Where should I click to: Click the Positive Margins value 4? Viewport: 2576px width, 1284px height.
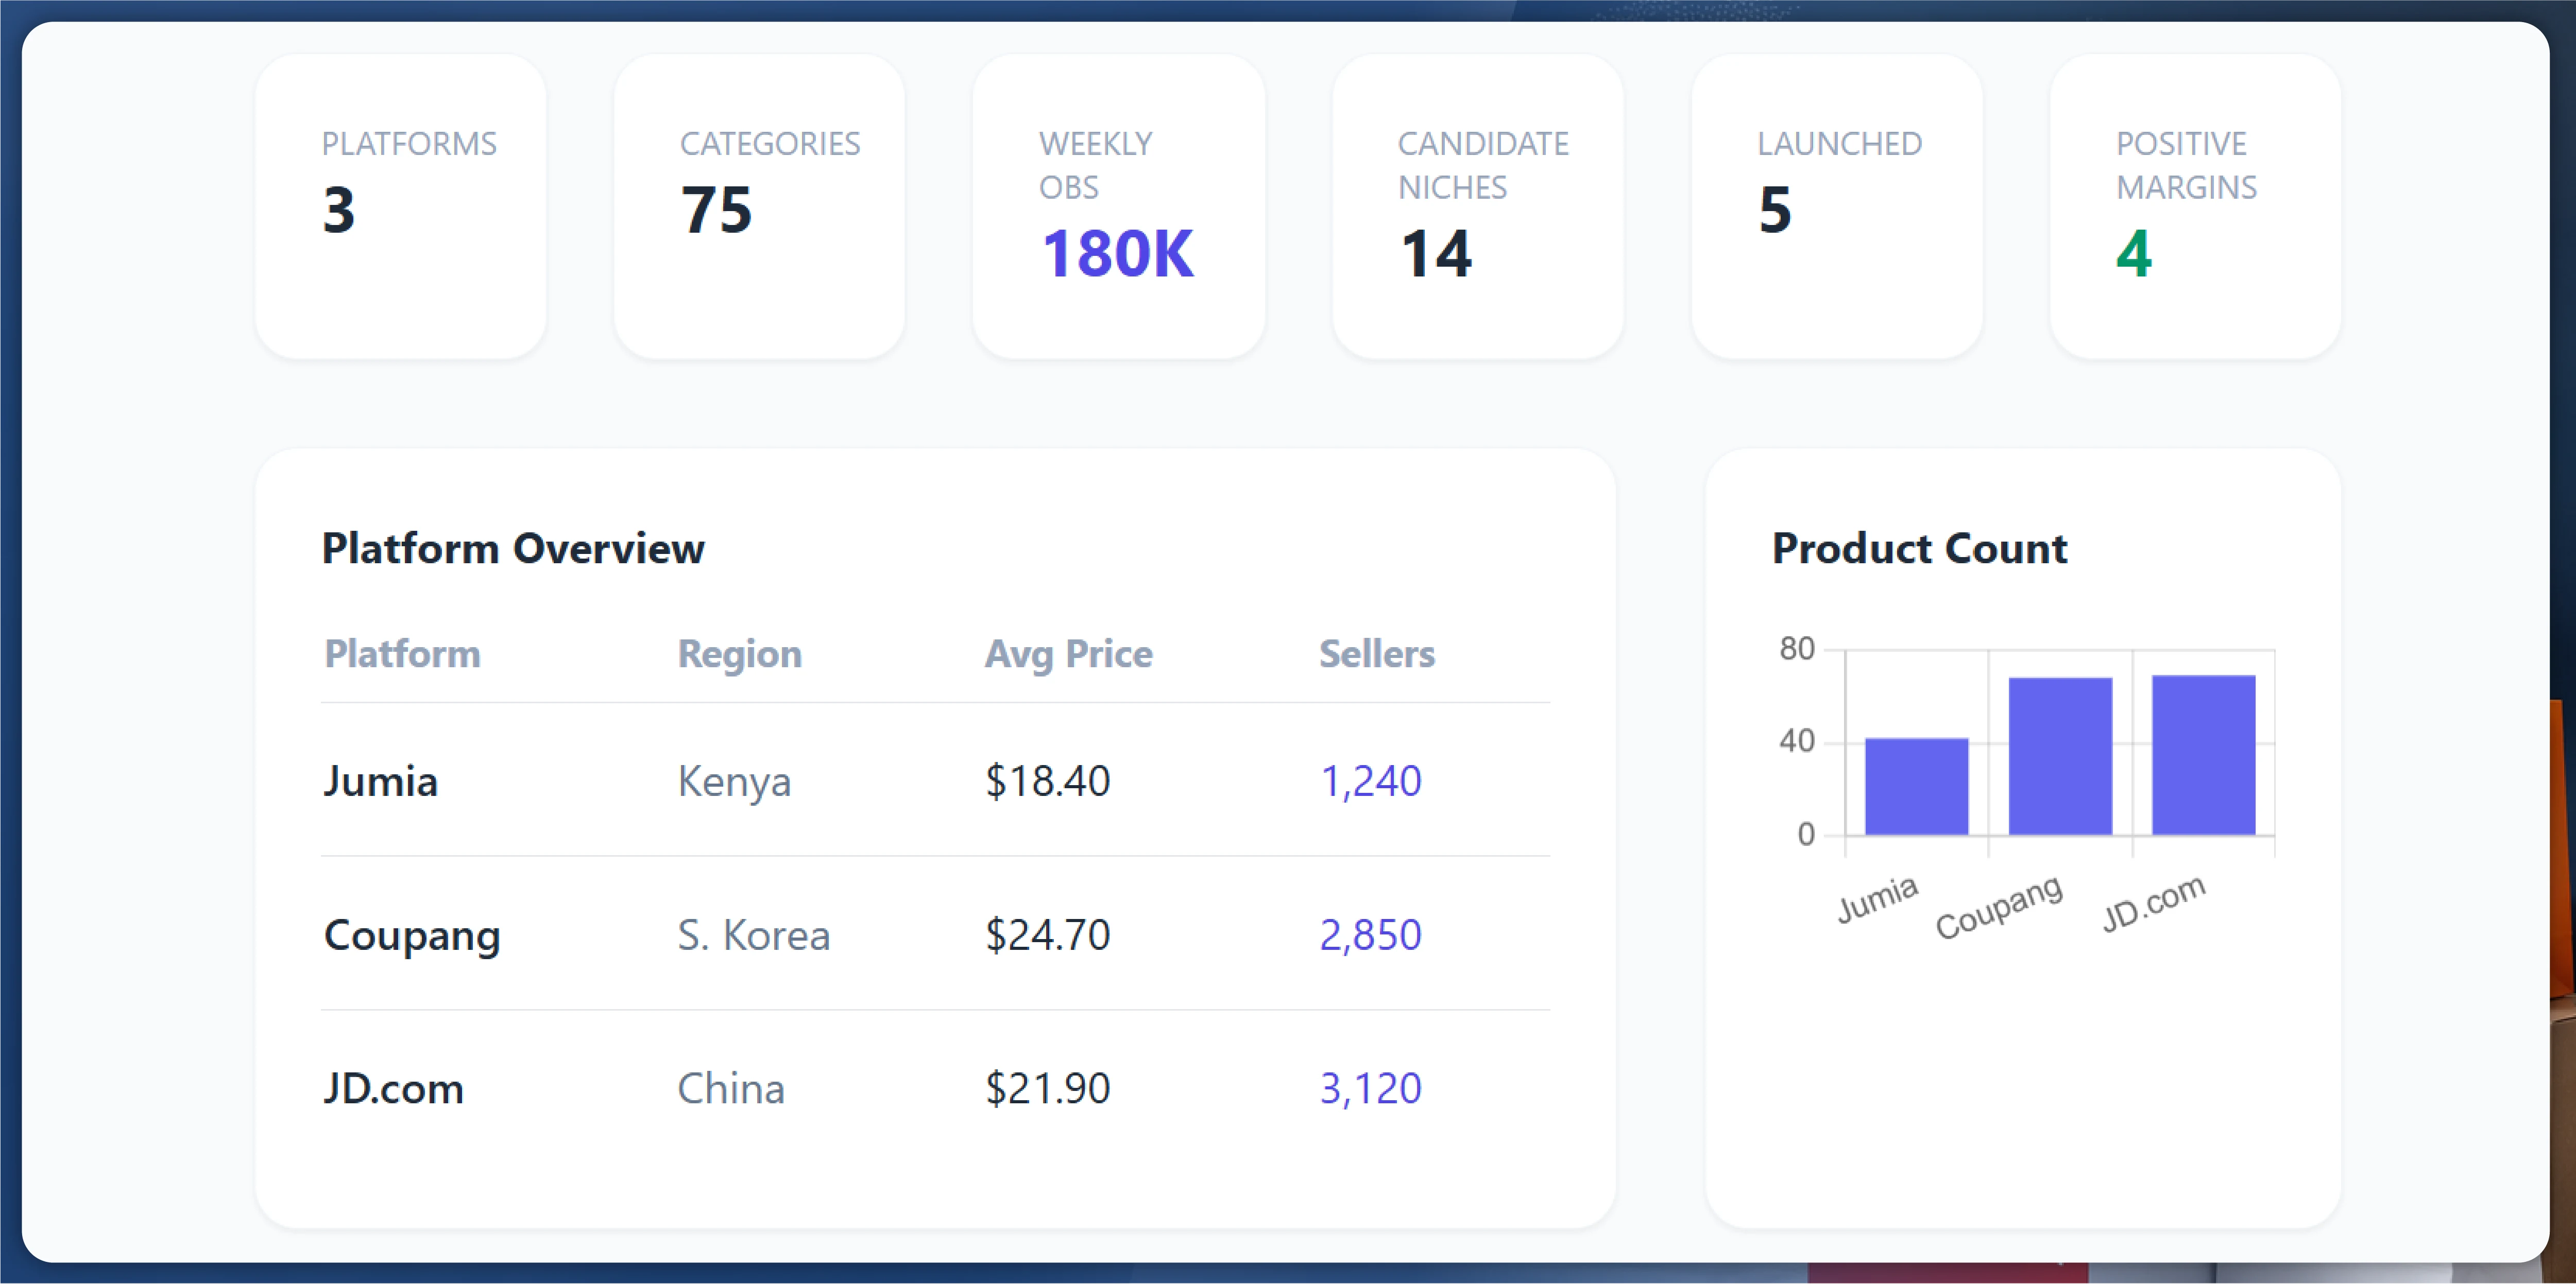click(2134, 254)
